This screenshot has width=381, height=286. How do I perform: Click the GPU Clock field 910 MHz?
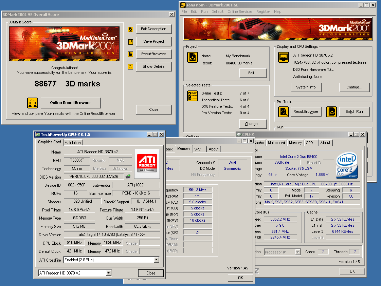[74, 243]
